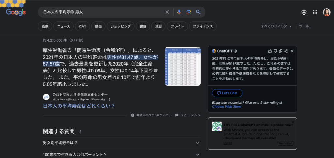The image size is (334, 158).
Task: Open the すべてのフィルタ dropdown
Action: [x=276, y=26]
